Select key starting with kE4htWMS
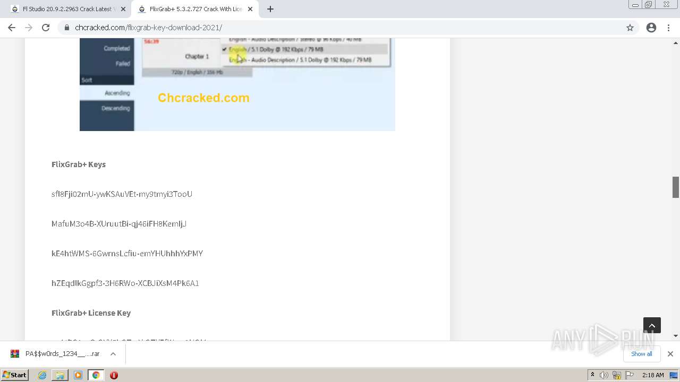 point(127,254)
